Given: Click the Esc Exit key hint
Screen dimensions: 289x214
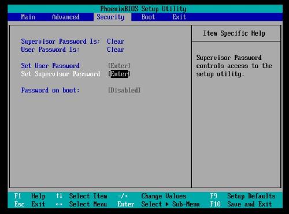Looking at the screenshot, I should pyautogui.click(x=29, y=204).
